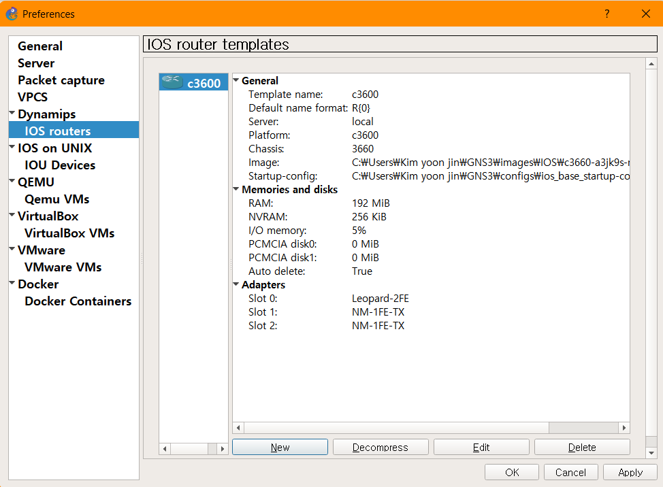This screenshot has width=663, height=487.
Task: Click the Decompress button
Action: tap(381, 447)
